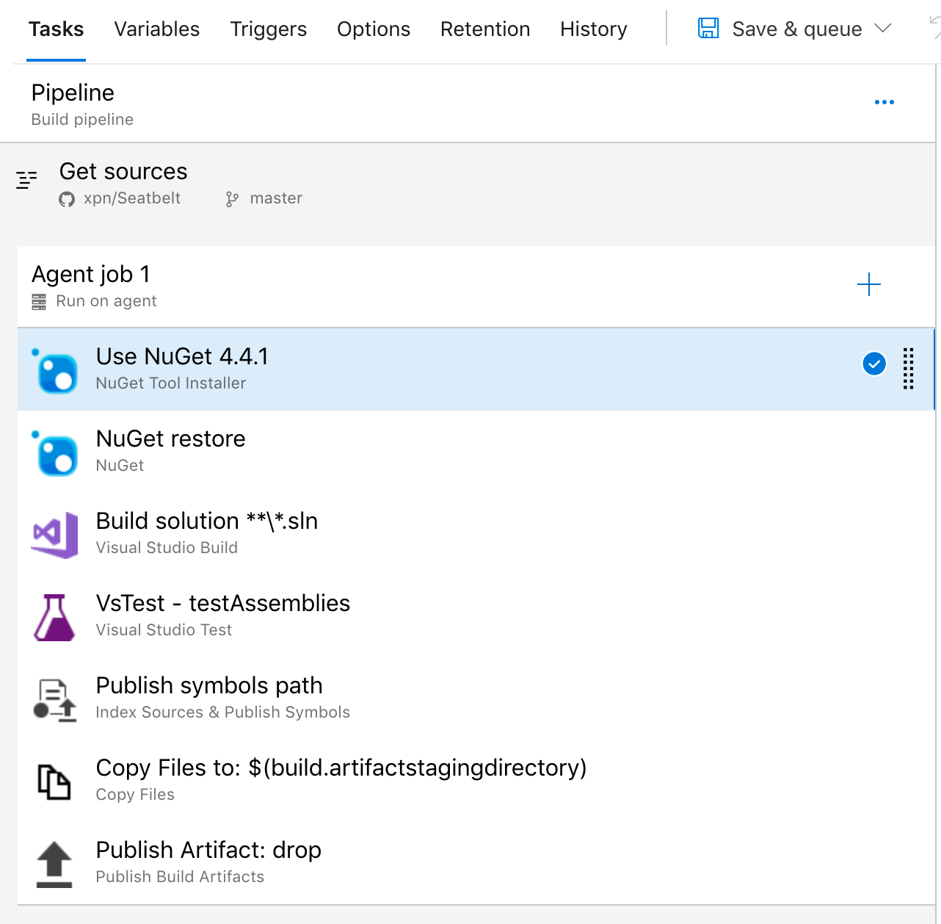Click the drag handle dots on Use NuGet task
Image resolution: width=941 pixels, height=924 pixels.
[909, 368]
